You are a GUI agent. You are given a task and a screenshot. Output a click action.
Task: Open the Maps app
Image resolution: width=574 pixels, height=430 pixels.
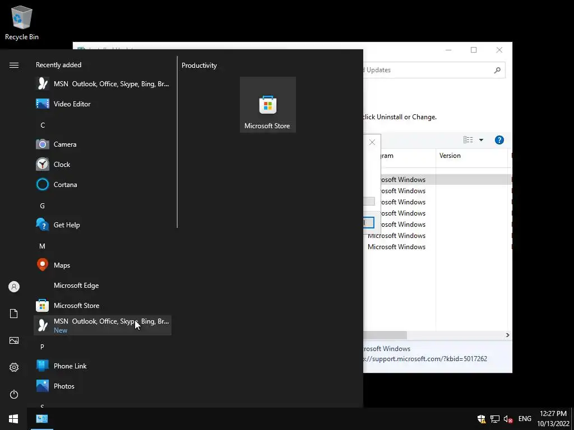(103, 265)
